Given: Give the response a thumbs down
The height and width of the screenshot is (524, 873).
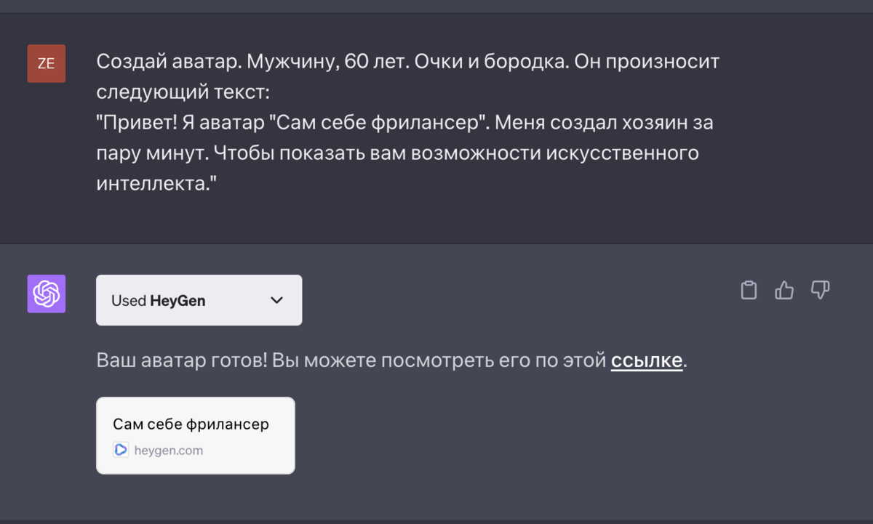Looking at the screenshot, I should [821, 290].
